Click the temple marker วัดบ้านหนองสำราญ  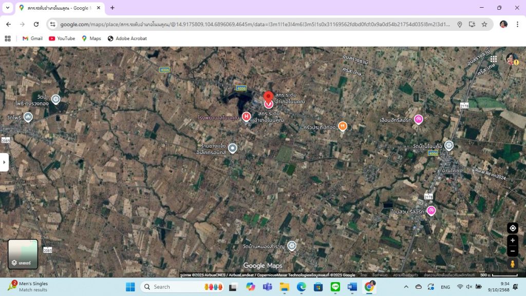tap(292, 246)
